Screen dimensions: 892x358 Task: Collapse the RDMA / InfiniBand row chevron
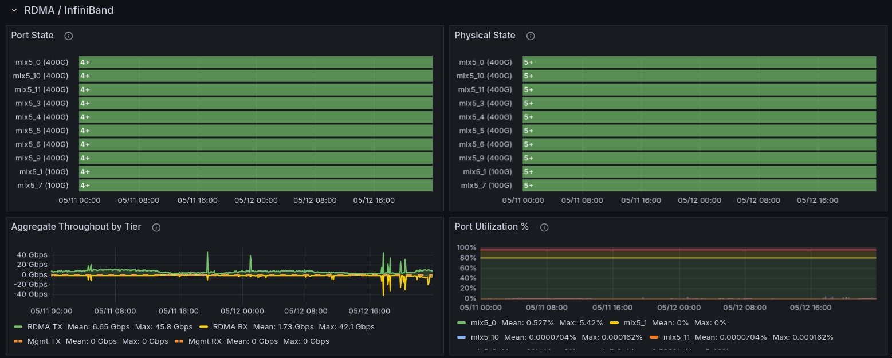pos(14,10)
